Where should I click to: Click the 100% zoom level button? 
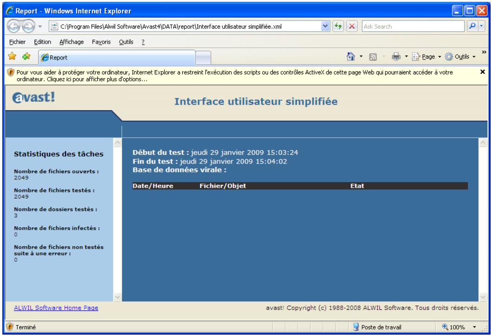click(x=453, y=327)
